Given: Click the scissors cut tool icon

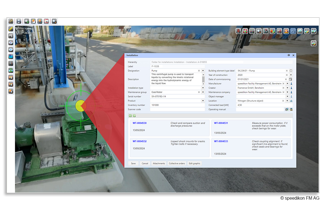Looking at the screenshot, I should click(280, 31).
